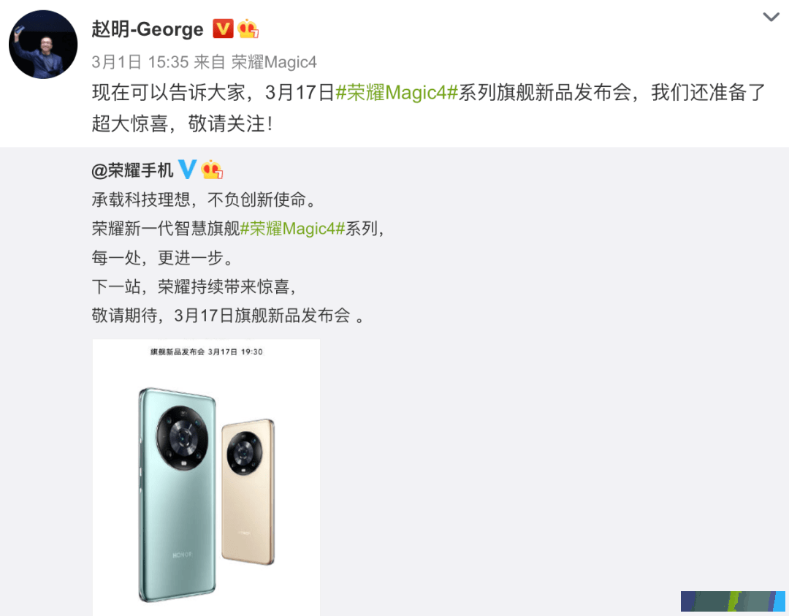Screen dimensions: 789x616
Task: Click the orange V verification badge
Action: point(223,28)
